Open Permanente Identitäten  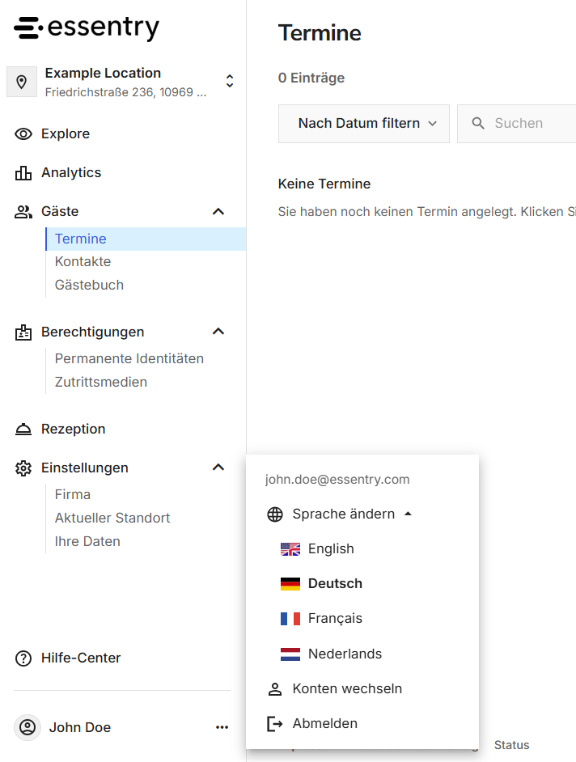(x=129, y=358)
